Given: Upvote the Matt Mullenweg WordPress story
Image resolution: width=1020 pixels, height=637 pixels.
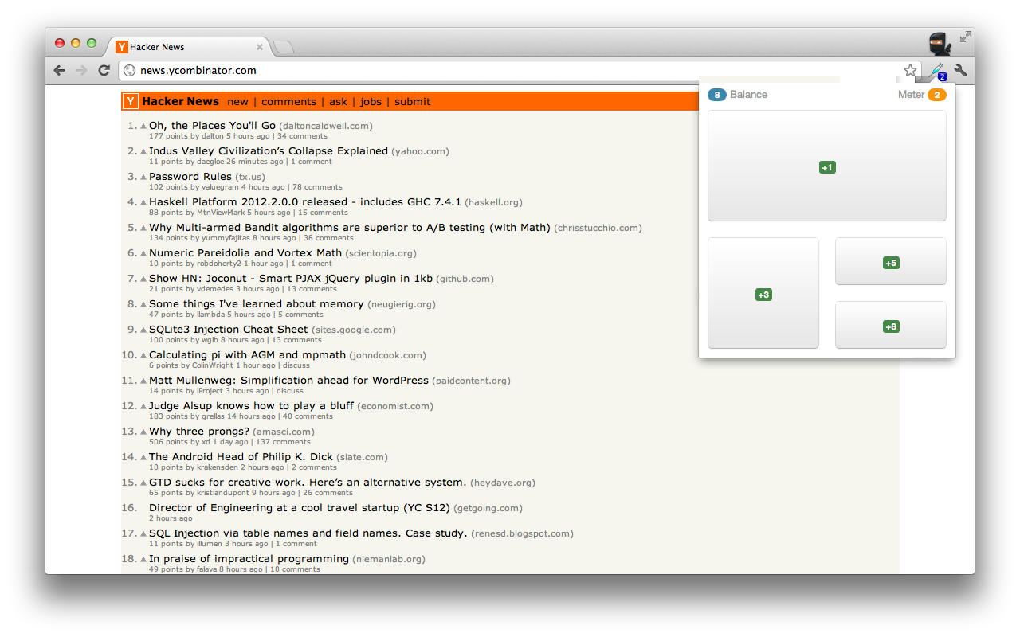Looking at the screenshot, I should [x=144, y=381].
